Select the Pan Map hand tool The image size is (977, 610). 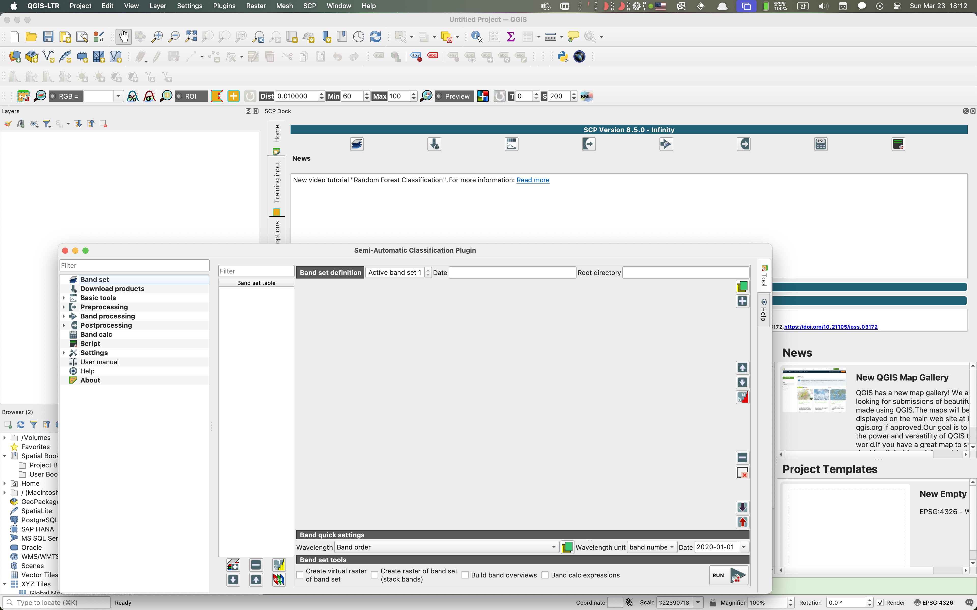click(x=124, y=37)
